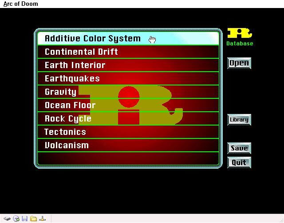Open the Arc of Doom menu
The image size is (284, 223).
click(x=21, y=4)
